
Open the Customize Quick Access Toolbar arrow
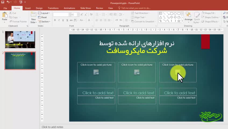click(25, 2)
